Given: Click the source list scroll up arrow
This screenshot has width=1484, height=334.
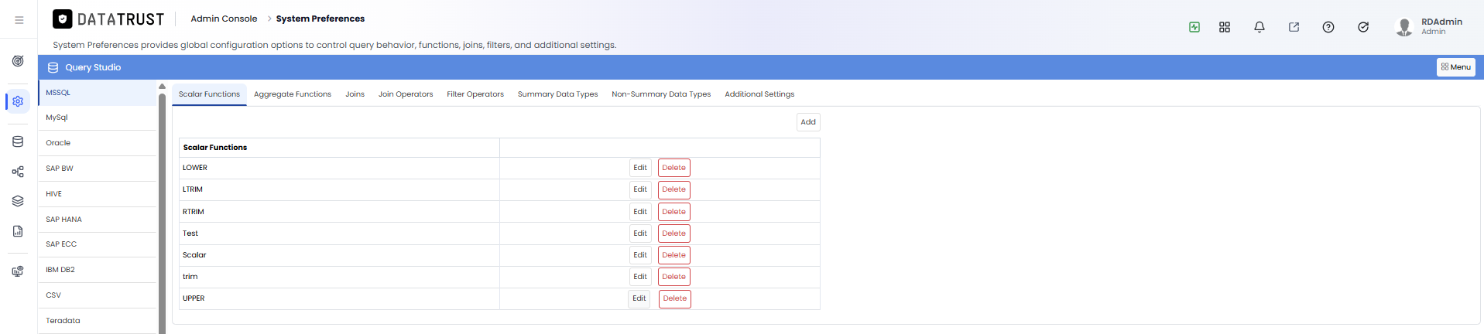Looking at the screenshot, I should [163, 86].
